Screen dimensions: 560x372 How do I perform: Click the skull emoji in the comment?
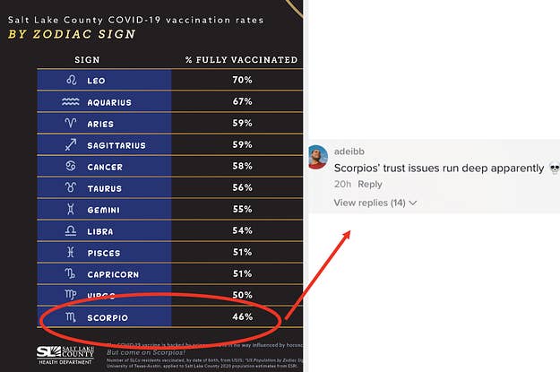click(x=554, y=168)
